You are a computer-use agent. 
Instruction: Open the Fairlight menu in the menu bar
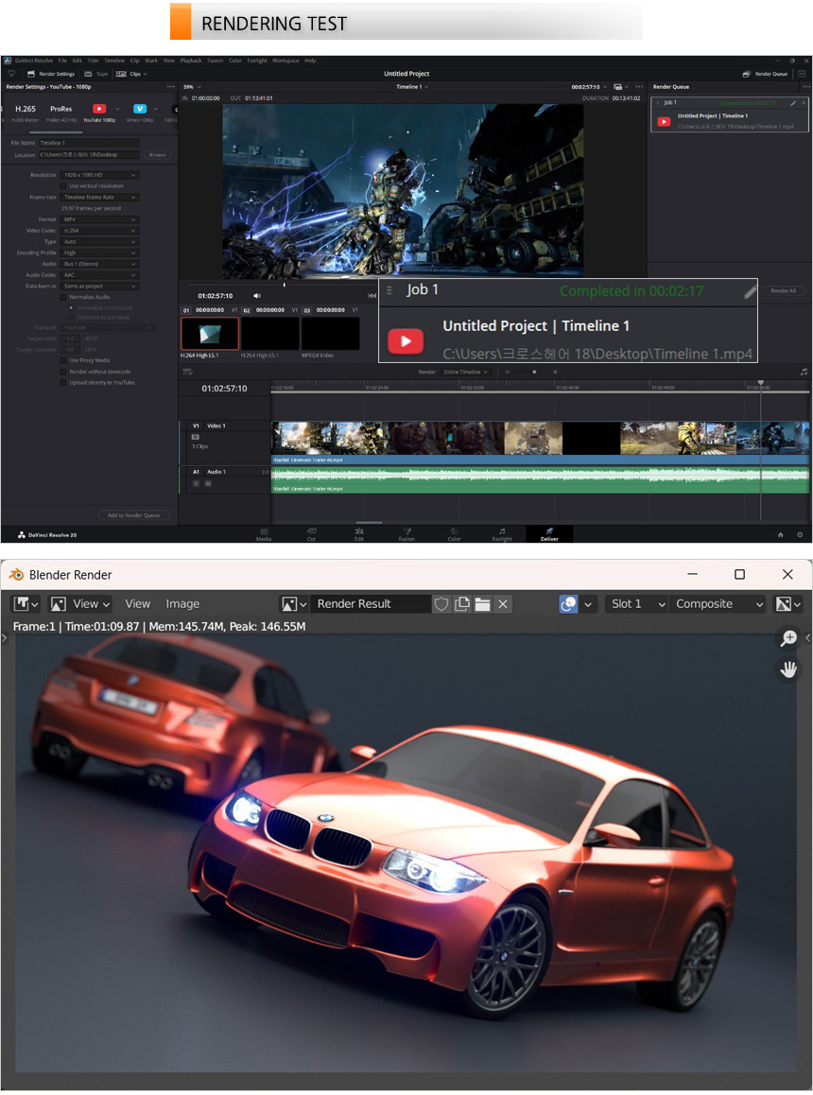coord(257,61)
